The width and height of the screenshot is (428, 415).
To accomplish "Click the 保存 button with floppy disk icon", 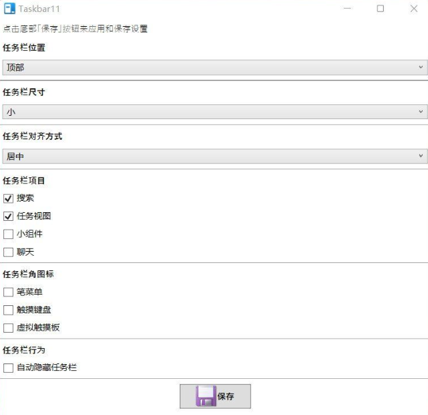I will click(x=215, y=396).
